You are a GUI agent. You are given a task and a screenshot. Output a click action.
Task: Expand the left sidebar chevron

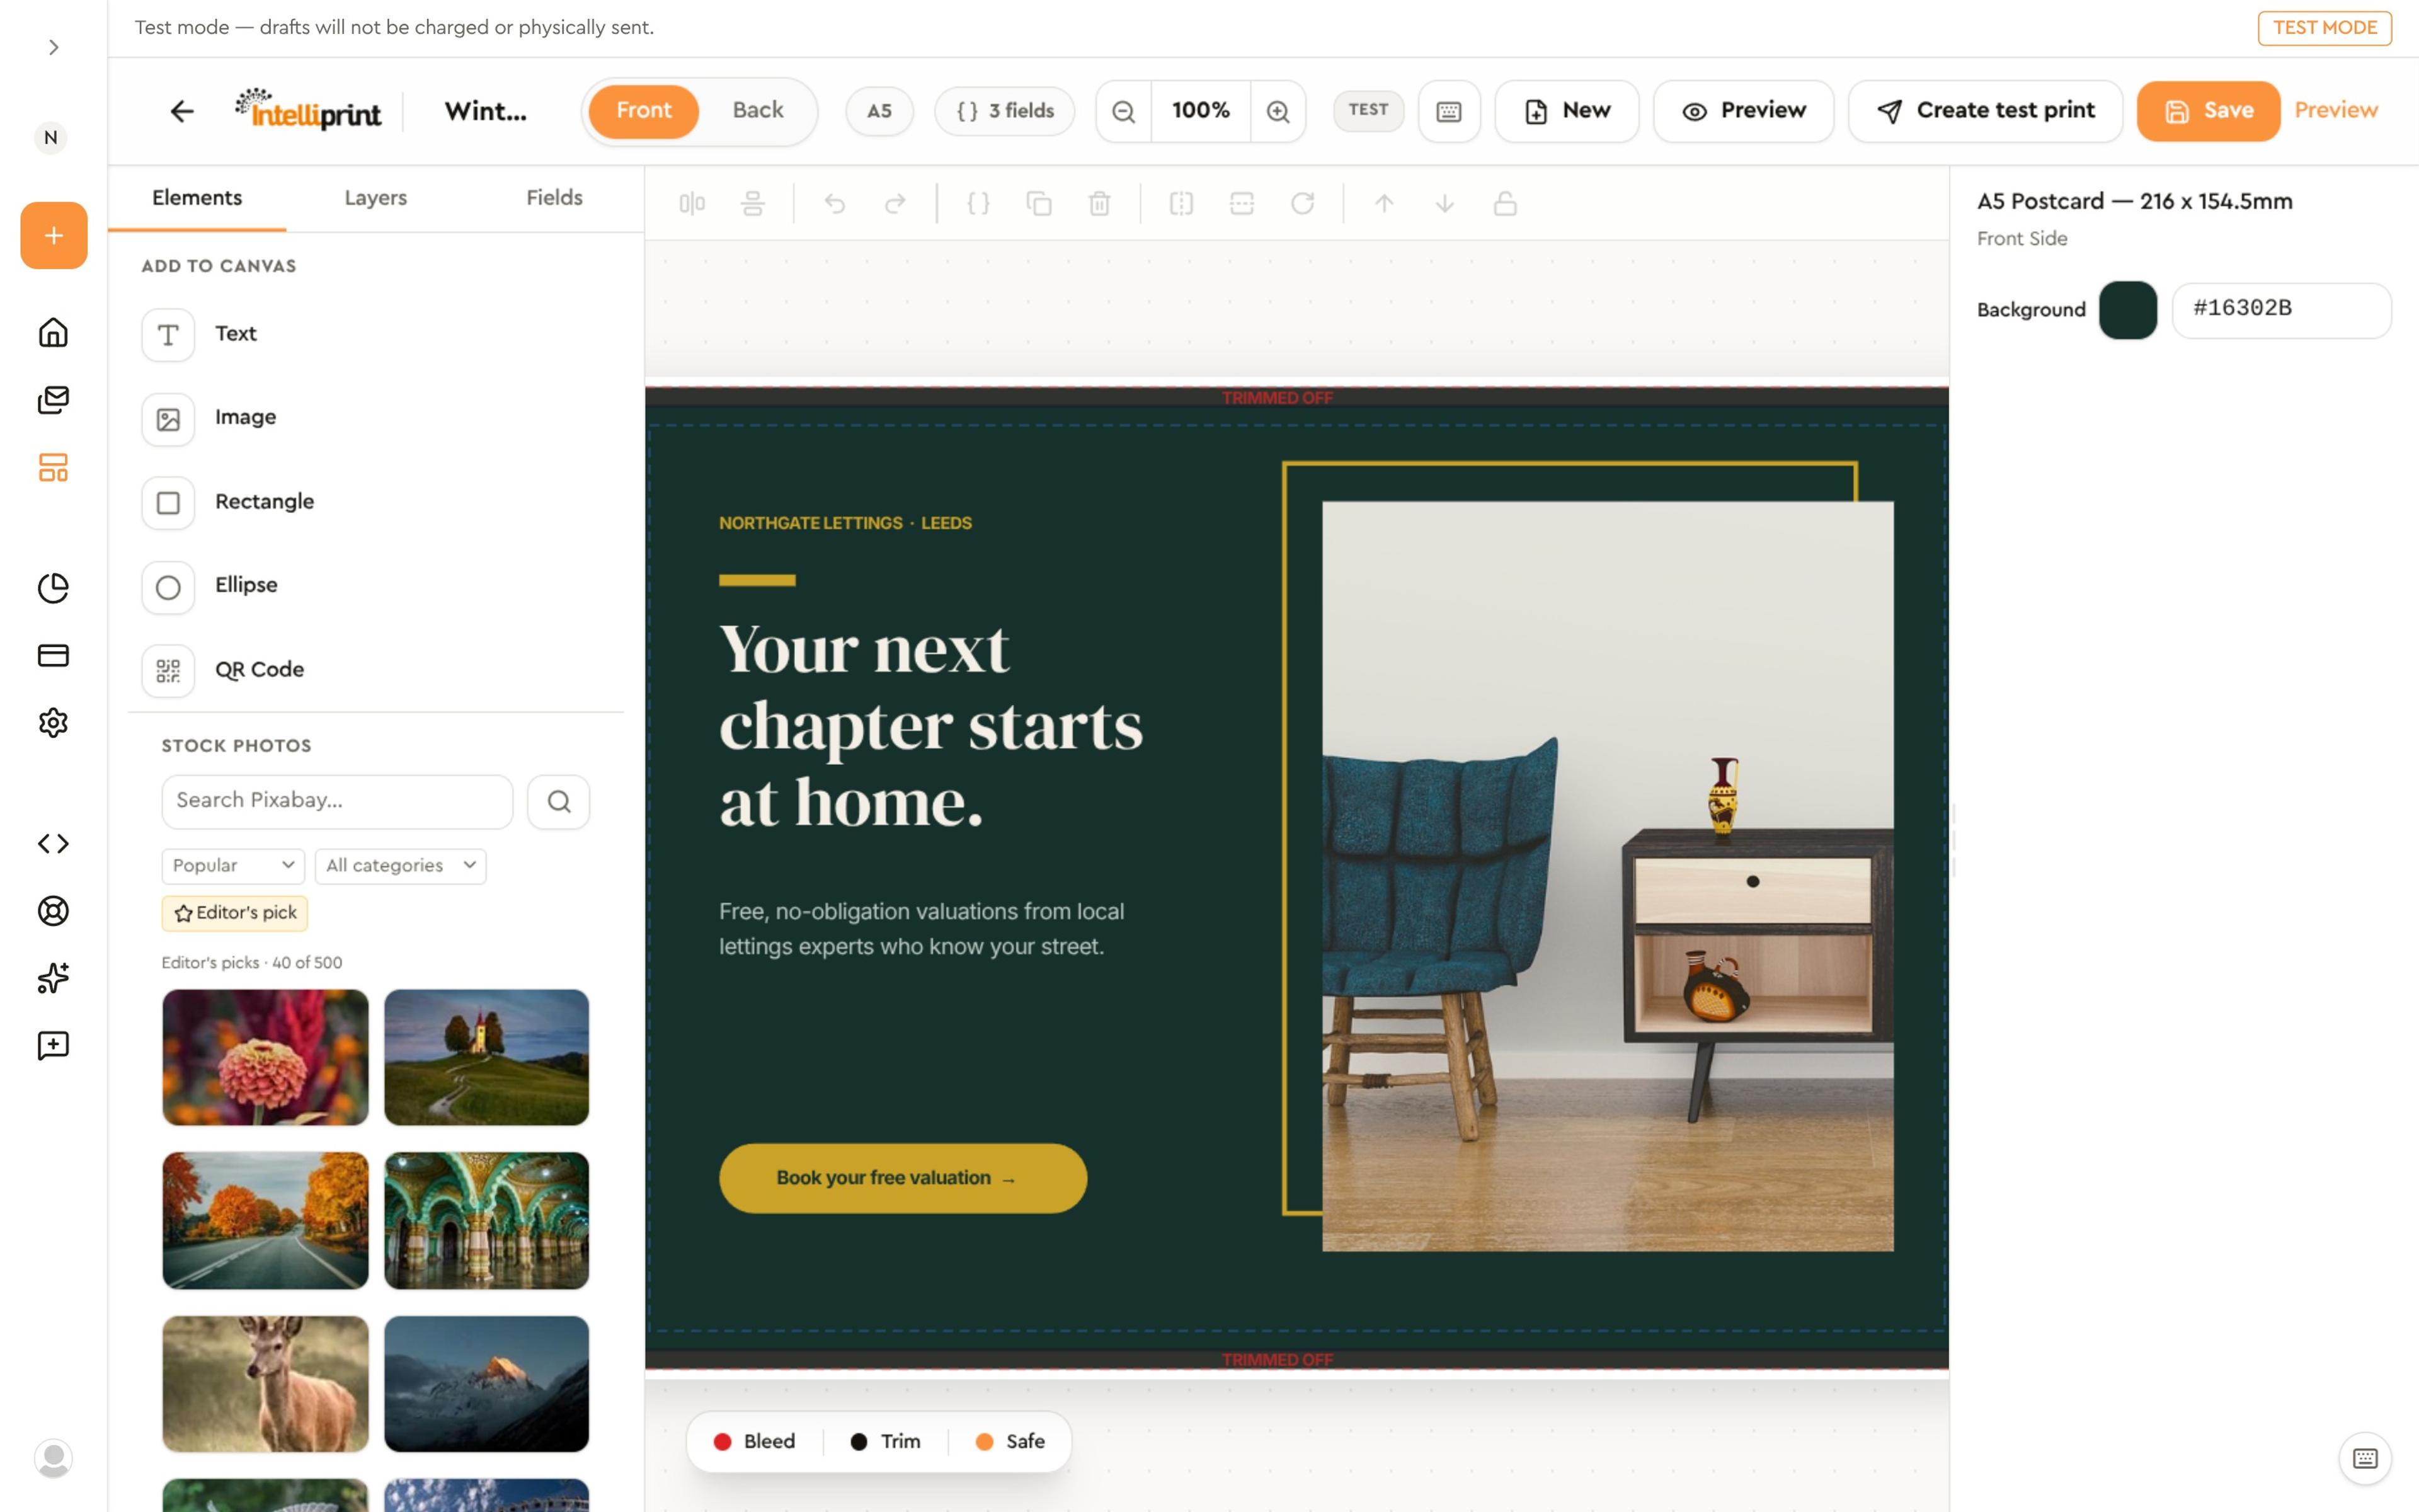tap(53, 47)
